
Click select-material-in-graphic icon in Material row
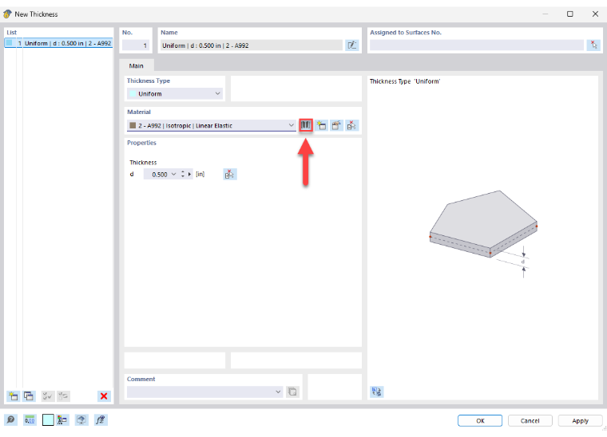pos(351,125)
